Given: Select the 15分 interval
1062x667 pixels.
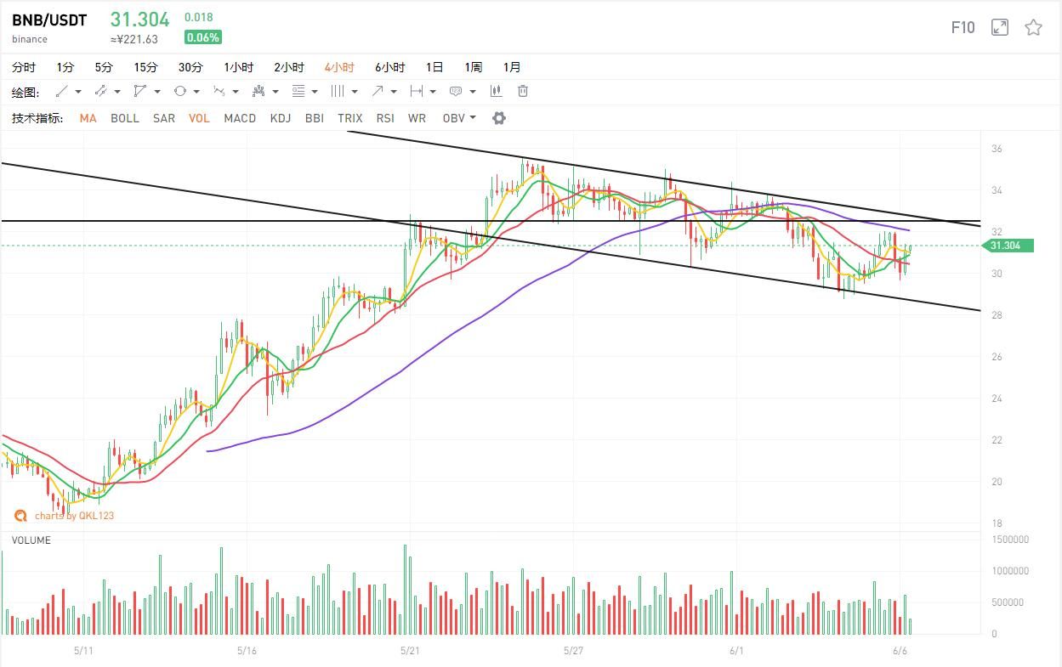Looking at the screenshot, I should [145, 67].
